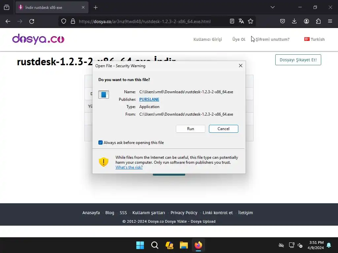This screenshot has width=338, height=253.
Task: Open the SSS footer link
Action: pyautogui.click(x=123, y=212)
